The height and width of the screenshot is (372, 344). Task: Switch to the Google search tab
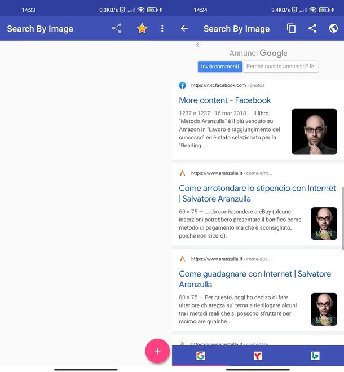click(201, 356)
